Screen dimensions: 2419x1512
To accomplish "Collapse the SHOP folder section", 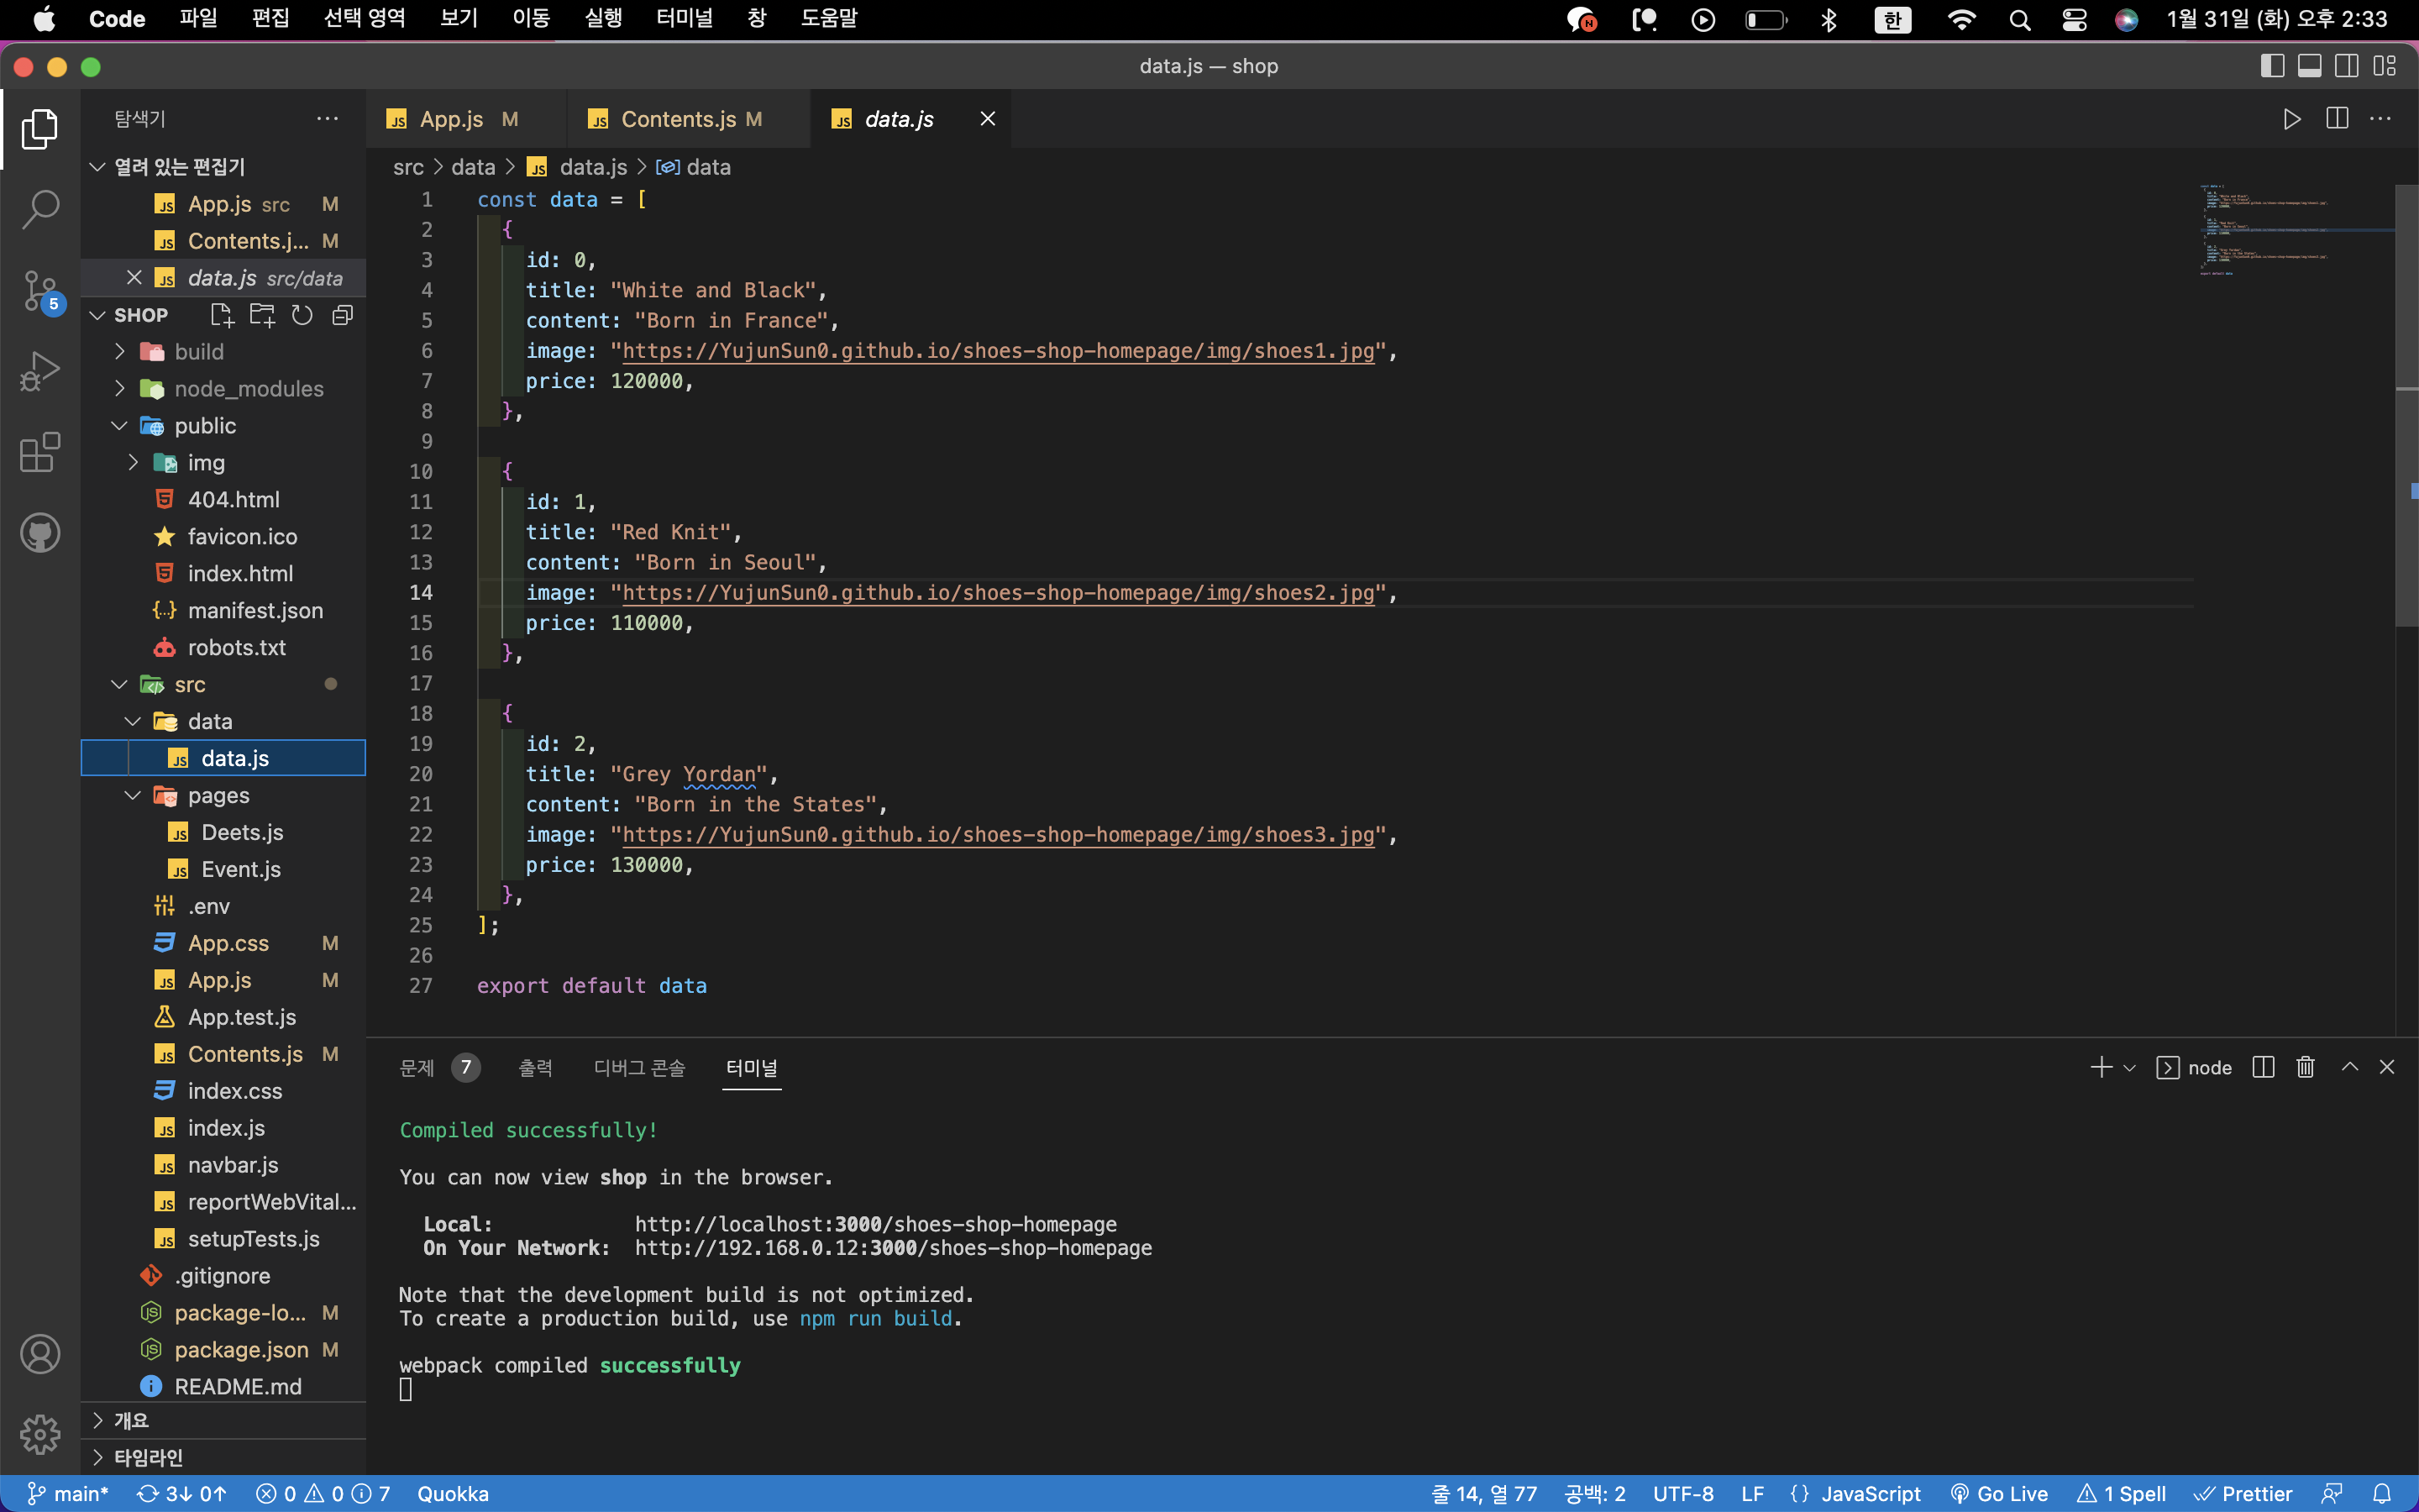I will pyautogui.click(x=97, y=315).
